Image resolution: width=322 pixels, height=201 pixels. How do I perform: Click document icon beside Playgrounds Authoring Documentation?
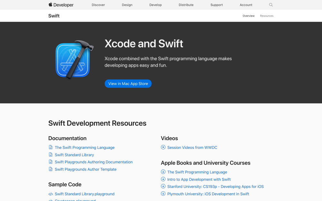point(51,162)
